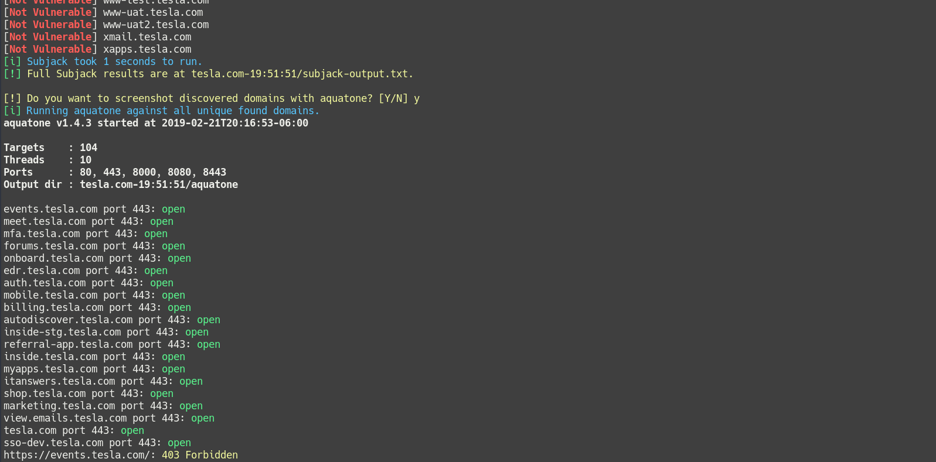Click the https://events.tesla.com/ URL
Screen dimensions: 936x462
[x=78, y=455]
